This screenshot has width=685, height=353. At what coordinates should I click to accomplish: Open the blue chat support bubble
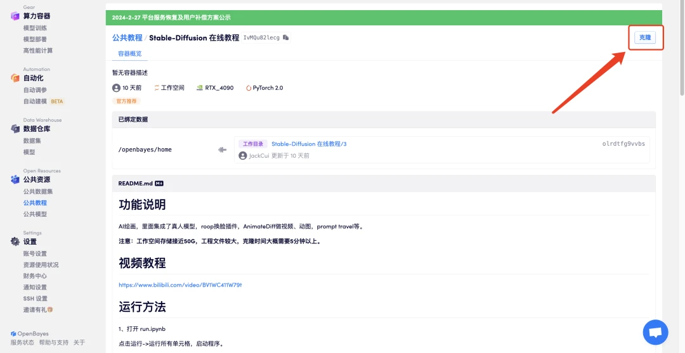click(655, 333)
